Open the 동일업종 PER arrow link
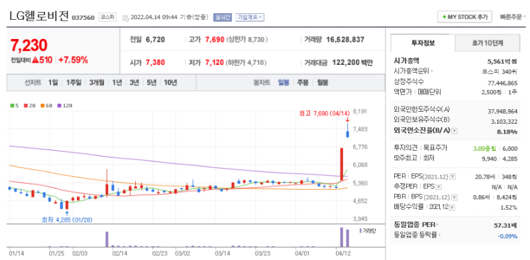This screenshot has height=260, width=530. coord(438,225)
